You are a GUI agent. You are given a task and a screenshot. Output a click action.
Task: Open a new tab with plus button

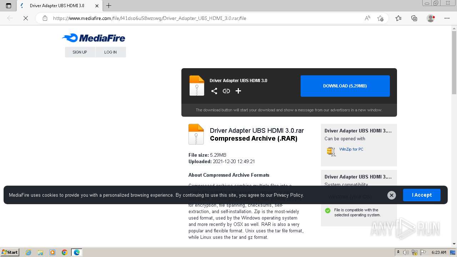click(109, 6)
